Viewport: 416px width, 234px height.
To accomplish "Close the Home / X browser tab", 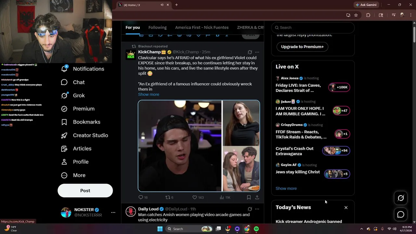I will tap(168, 5).
